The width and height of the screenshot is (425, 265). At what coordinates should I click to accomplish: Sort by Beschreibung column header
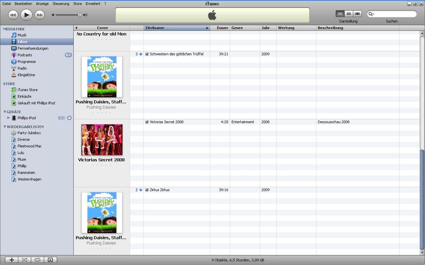(x=358, y=28)
